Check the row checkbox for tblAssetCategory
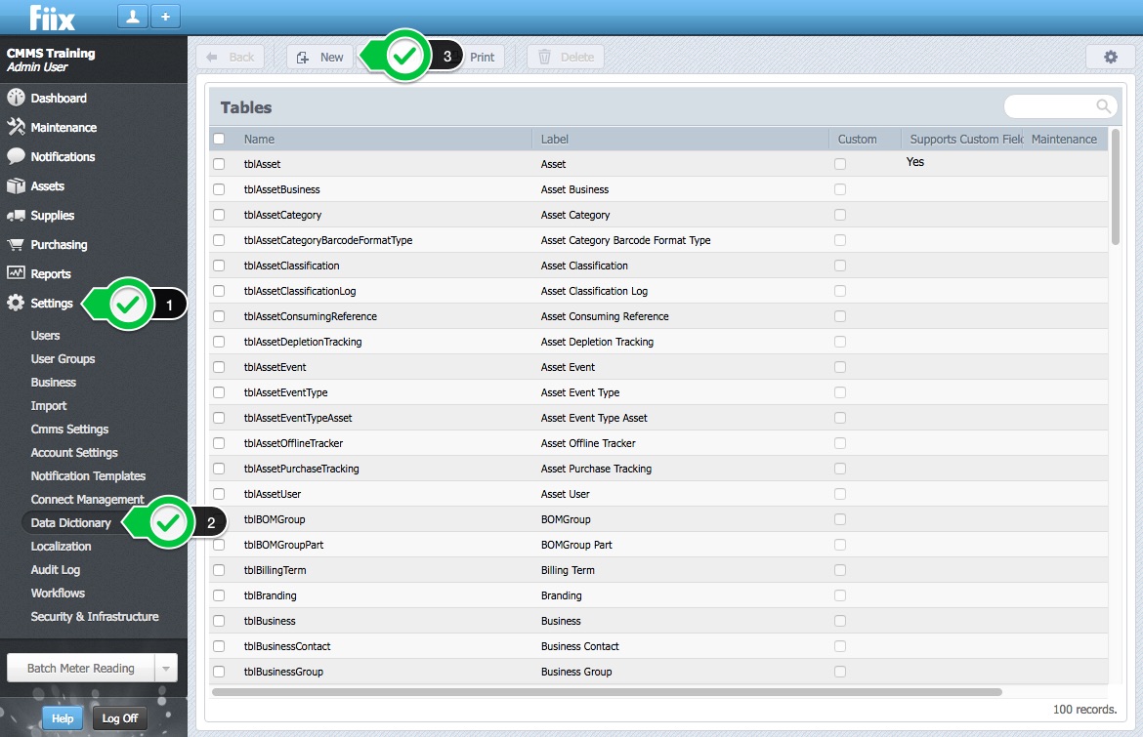The image size is (1143, 737). pyautogui.click(x=219, y=215)
